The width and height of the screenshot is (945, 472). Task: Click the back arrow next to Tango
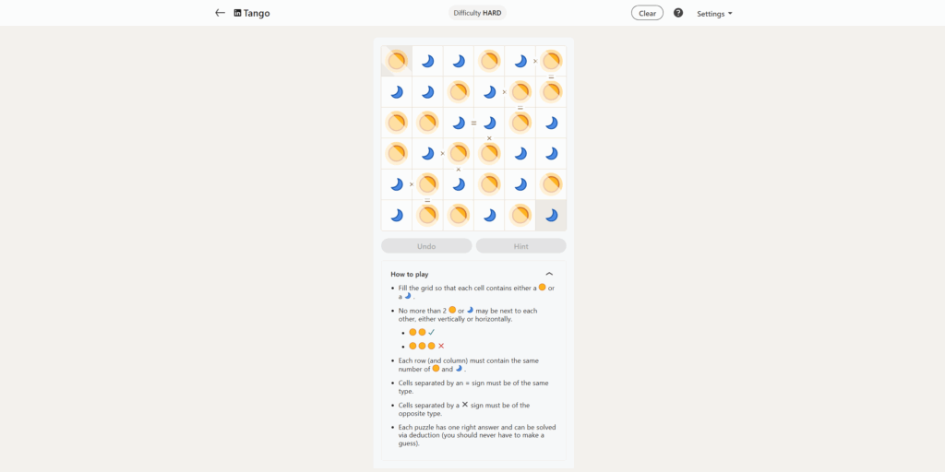220,13
